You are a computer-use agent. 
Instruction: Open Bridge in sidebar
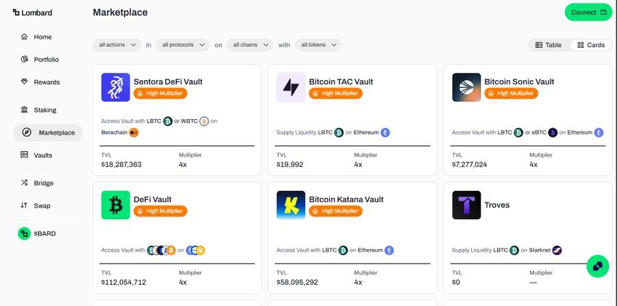tap(44, 183)
